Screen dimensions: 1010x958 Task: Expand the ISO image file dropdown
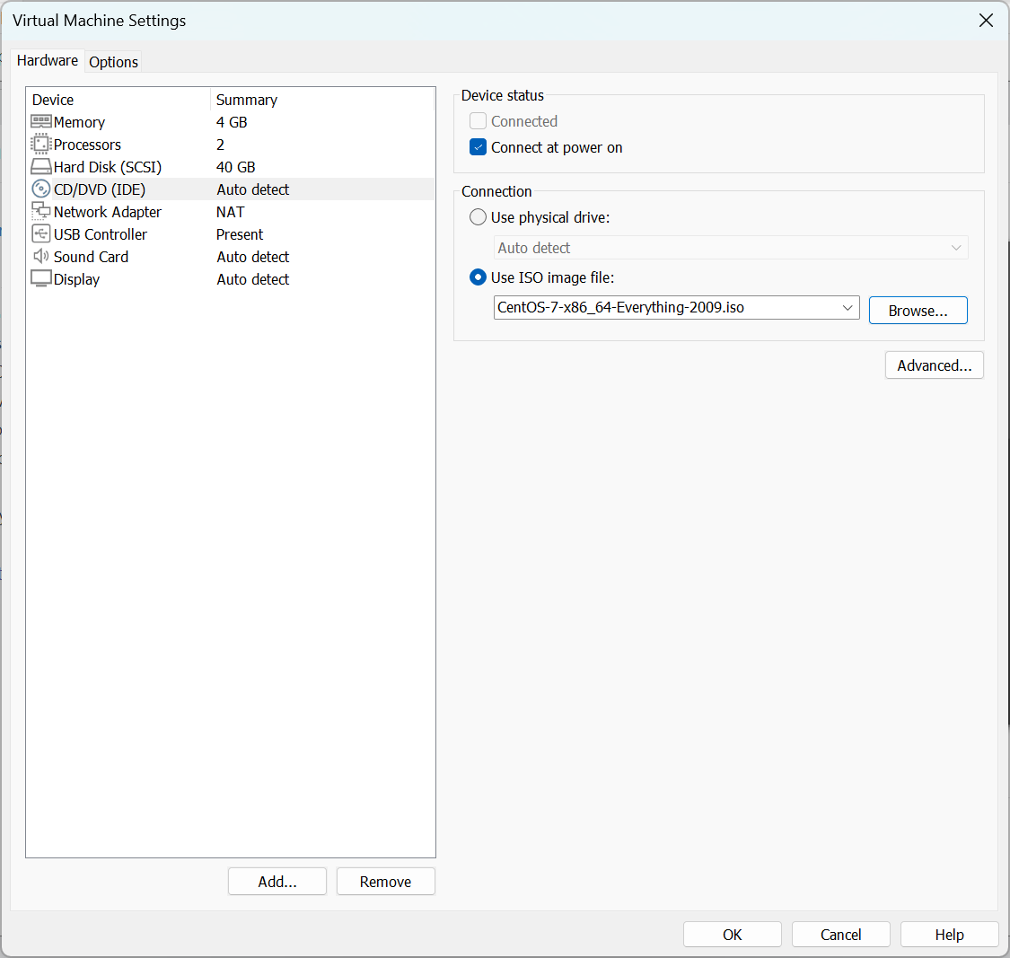848,308
